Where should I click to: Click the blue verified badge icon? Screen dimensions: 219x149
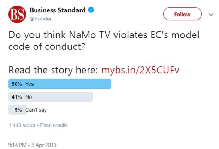click(x=91, y=10)
